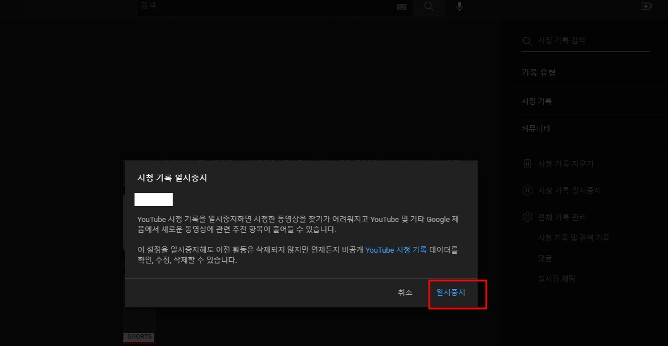The height and width of the screenshot is (346, 668).
Task: Click the pause icon beside 시청 기록 일시중지
Action: tap(526, 190)
